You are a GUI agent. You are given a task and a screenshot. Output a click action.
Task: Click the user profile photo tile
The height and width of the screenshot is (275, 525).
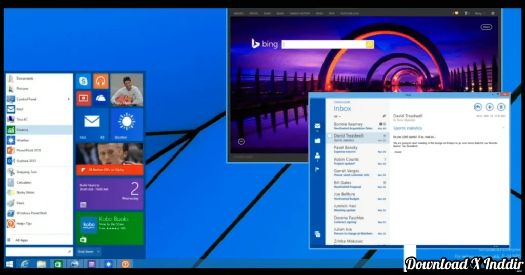(x=127, y=90)
